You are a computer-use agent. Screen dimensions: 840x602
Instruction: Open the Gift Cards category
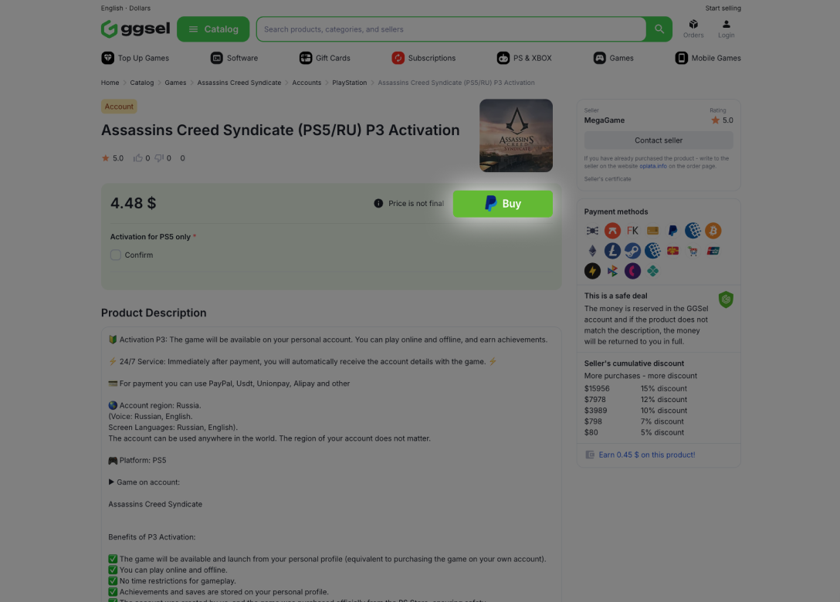tap(324, 58)
